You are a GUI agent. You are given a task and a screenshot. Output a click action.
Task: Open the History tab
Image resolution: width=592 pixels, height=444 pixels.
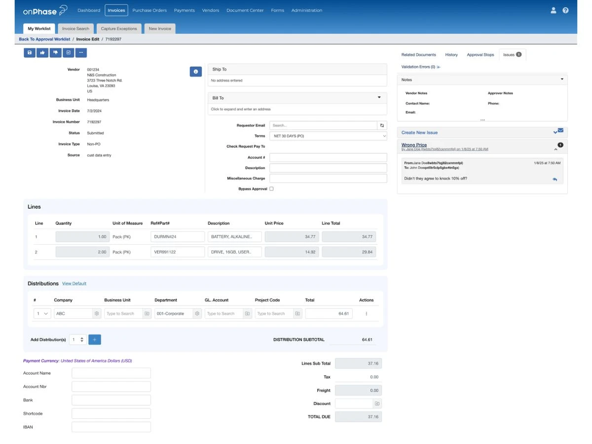click(x=451, y=55)
